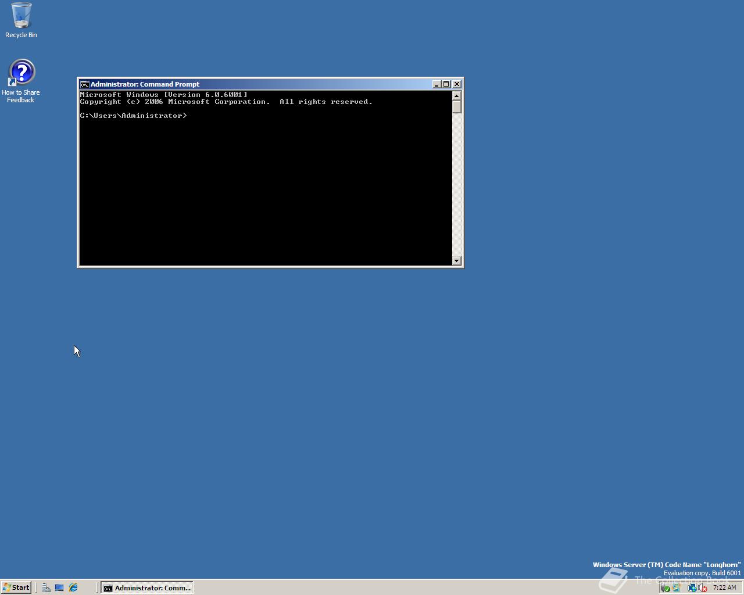744x595 pixels.
Task: Click the Show Desktop Quick Launch icon
Action: (59, 587)
